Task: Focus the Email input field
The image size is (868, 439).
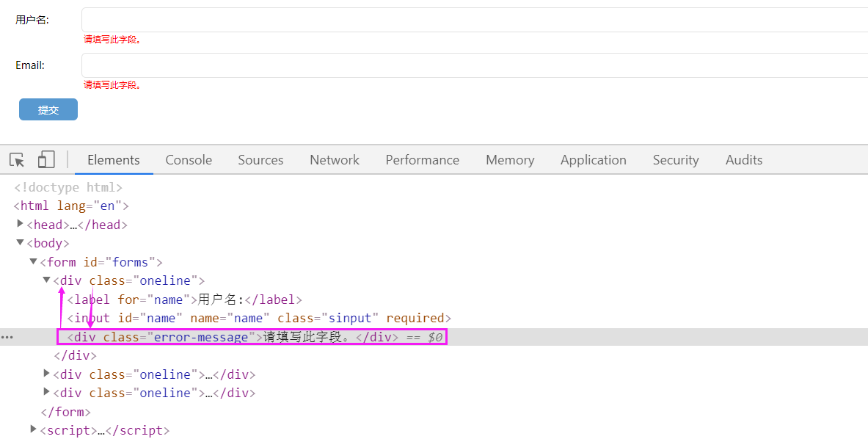Action: (470, 65)
